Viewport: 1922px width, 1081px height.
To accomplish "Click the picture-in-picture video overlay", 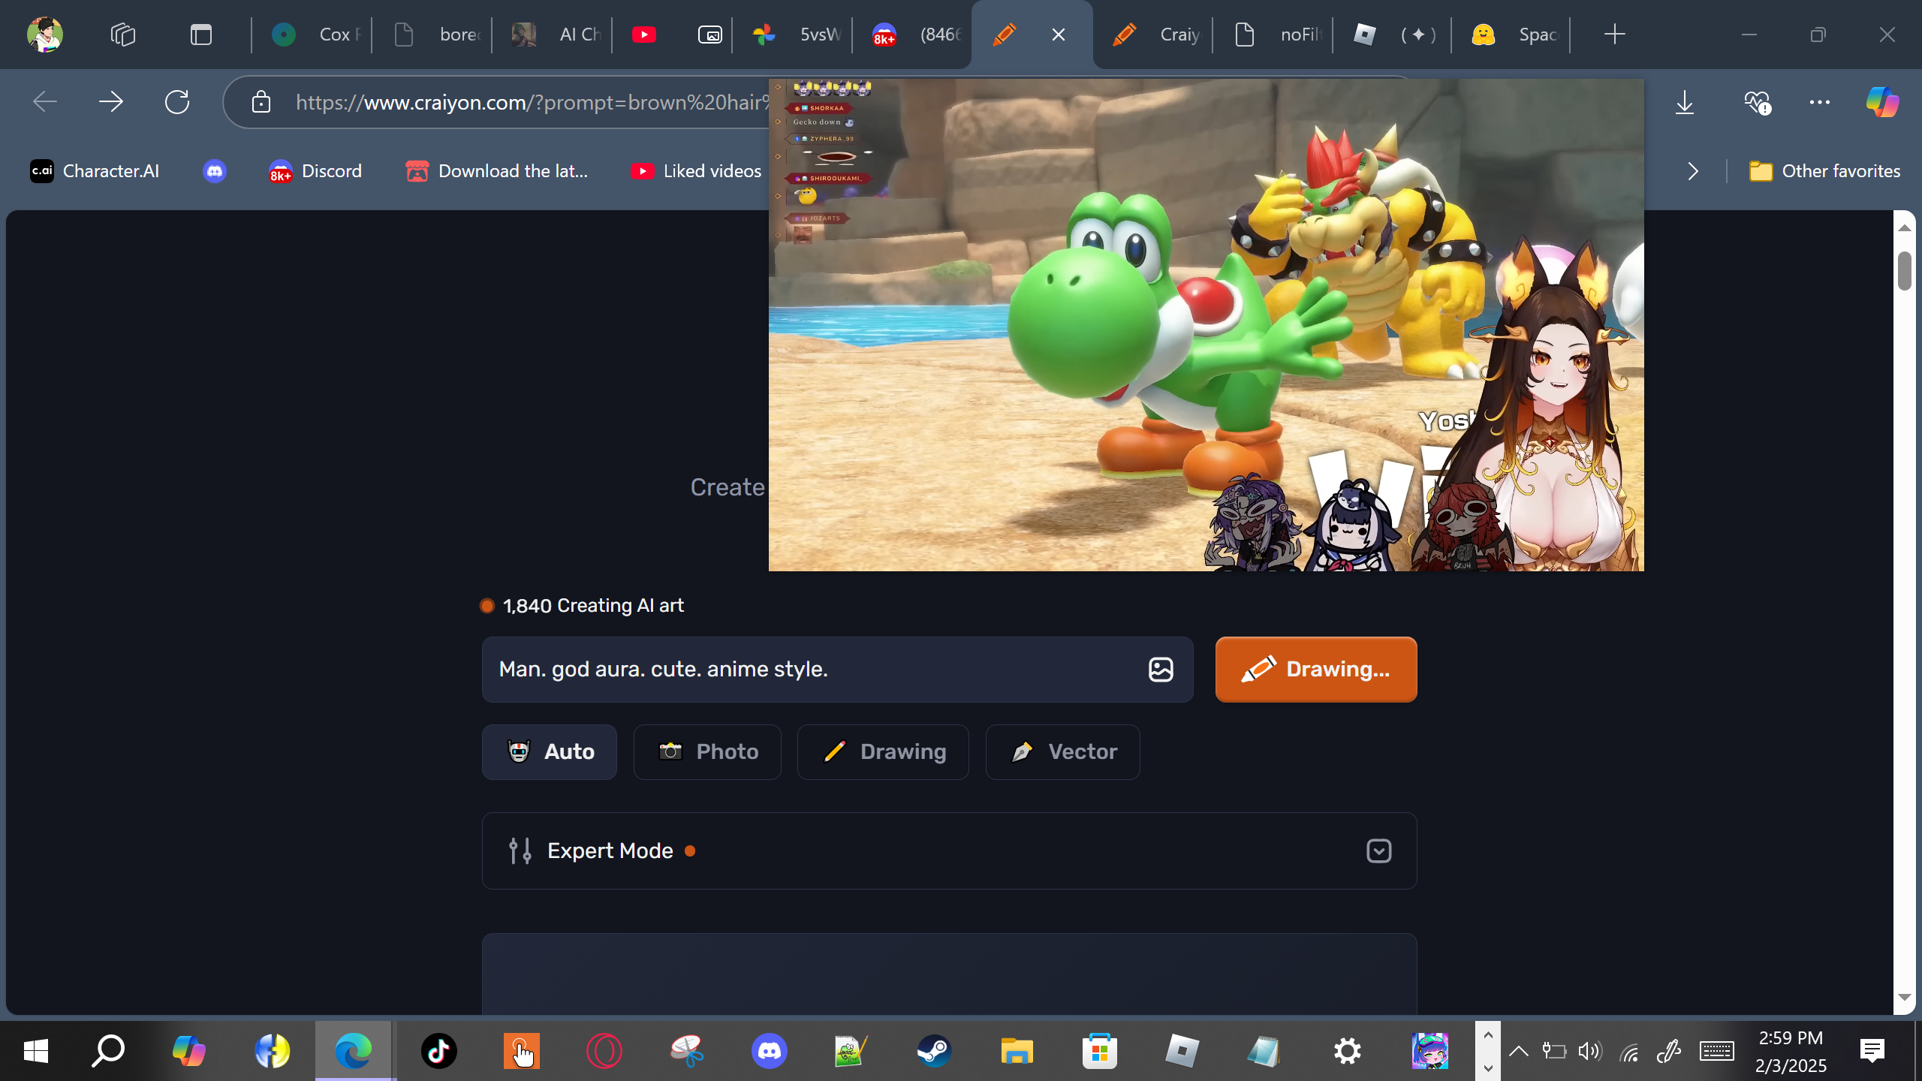I will 1206,324.
